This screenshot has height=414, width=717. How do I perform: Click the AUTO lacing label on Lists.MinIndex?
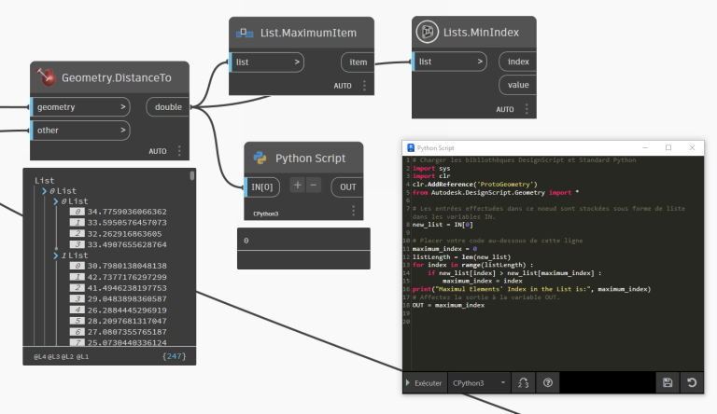[x=505, y=110]
